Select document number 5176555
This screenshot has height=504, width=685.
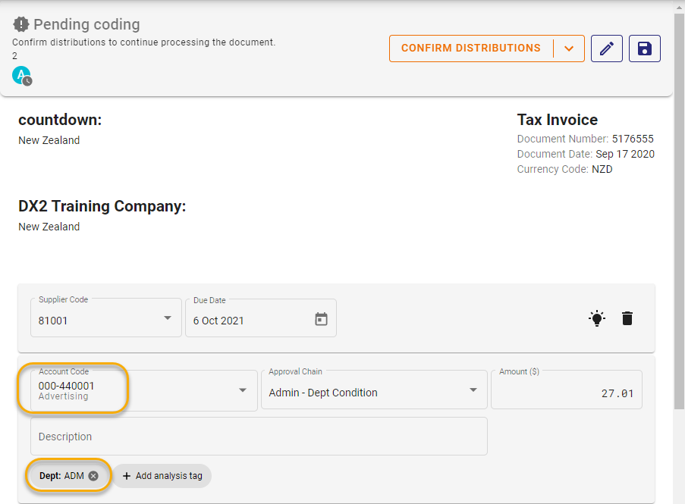(x=632, y=139)
